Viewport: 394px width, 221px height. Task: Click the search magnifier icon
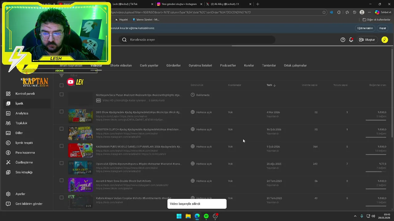pyautogui.click(x=124, y=40)
